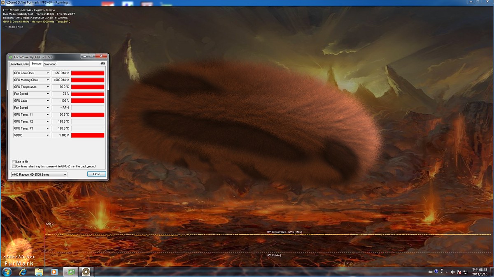This screenshot has width=494, height=277.
Task: Open Windows Explorer folder in taskbar
Action: point(39,272)
